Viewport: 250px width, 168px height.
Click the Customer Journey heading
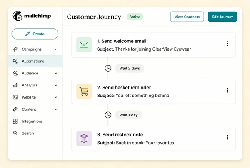(x=94, y=17)
